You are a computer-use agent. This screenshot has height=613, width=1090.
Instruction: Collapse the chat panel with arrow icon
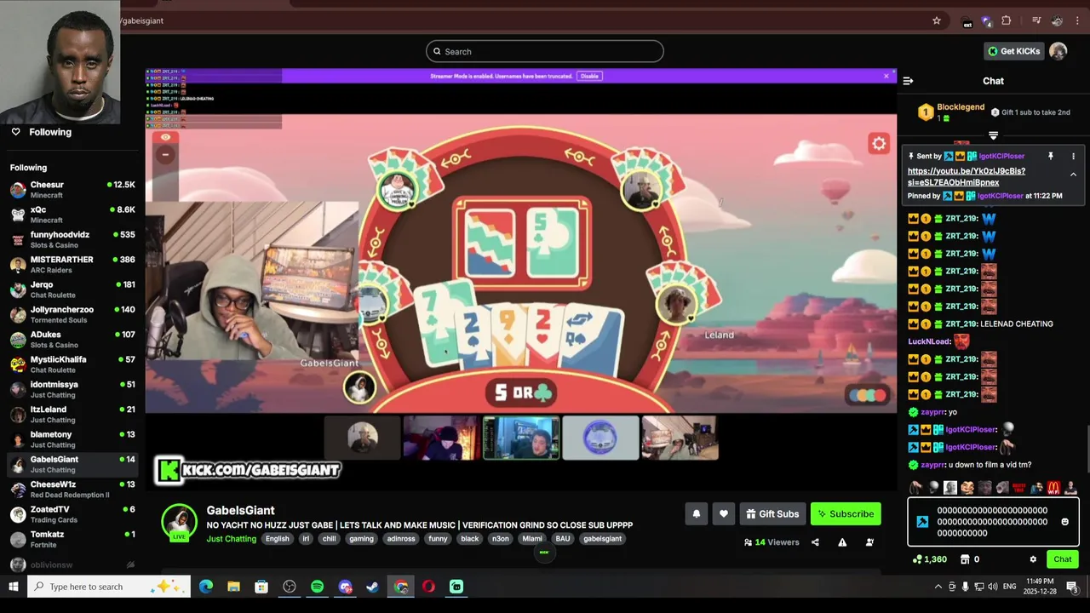point(908,81)
